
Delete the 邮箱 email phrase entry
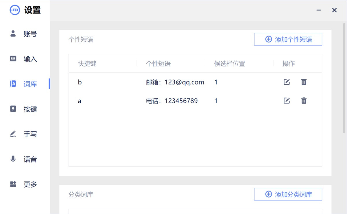tap(304, 82)
